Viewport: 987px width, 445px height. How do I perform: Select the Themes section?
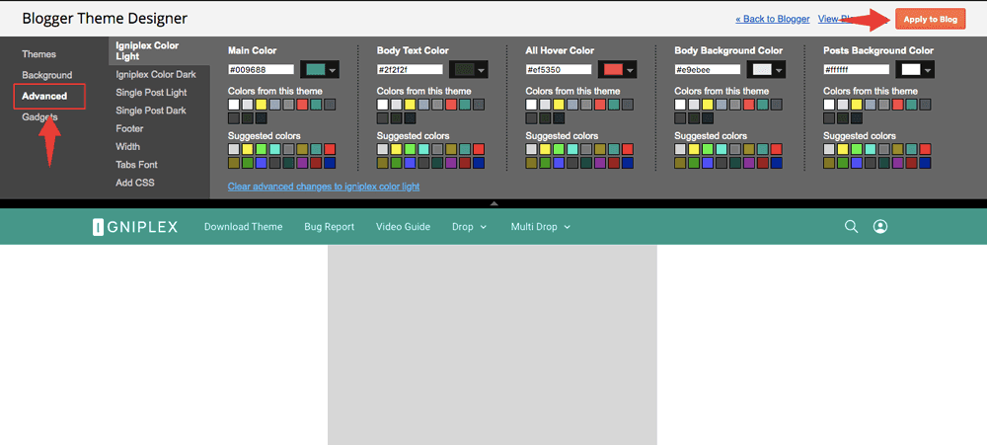(x=39, y=54)
